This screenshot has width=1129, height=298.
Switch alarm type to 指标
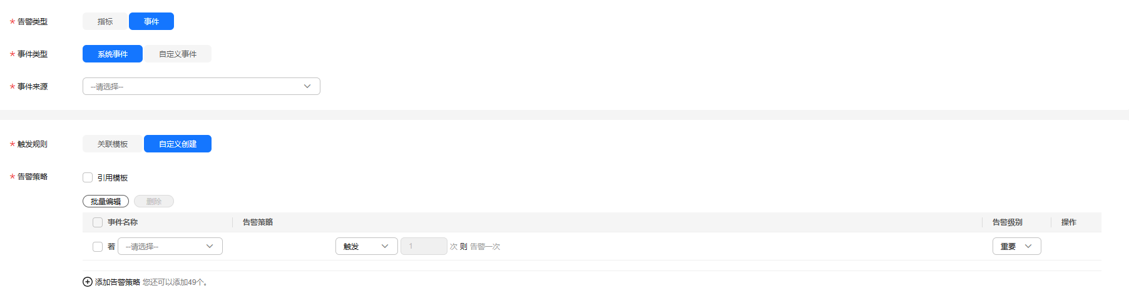105,21
